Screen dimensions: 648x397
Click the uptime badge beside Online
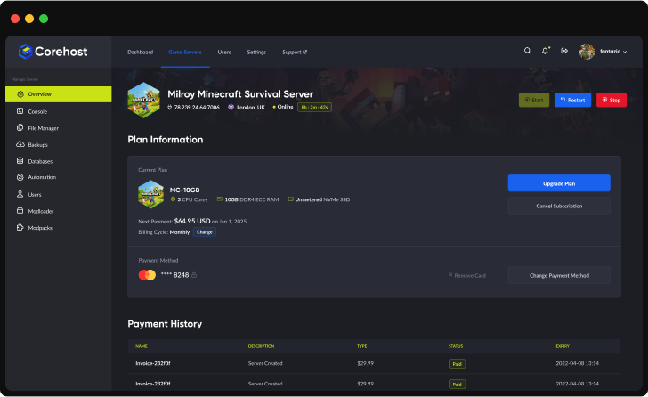(x=314, y=108)
